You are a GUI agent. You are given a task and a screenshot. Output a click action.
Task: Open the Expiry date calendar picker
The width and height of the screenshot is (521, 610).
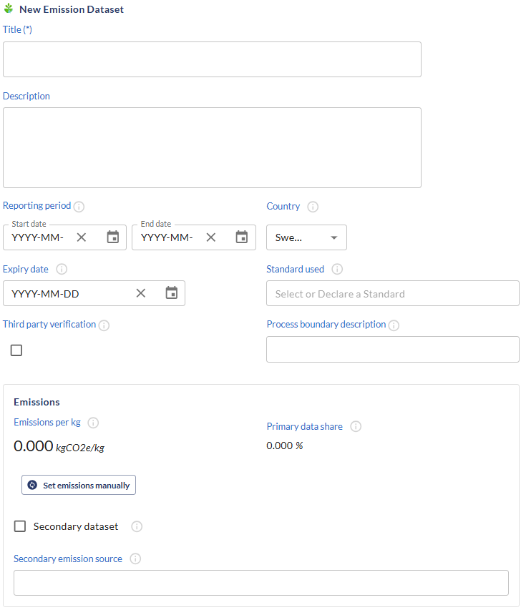click(x=171, y=293)
